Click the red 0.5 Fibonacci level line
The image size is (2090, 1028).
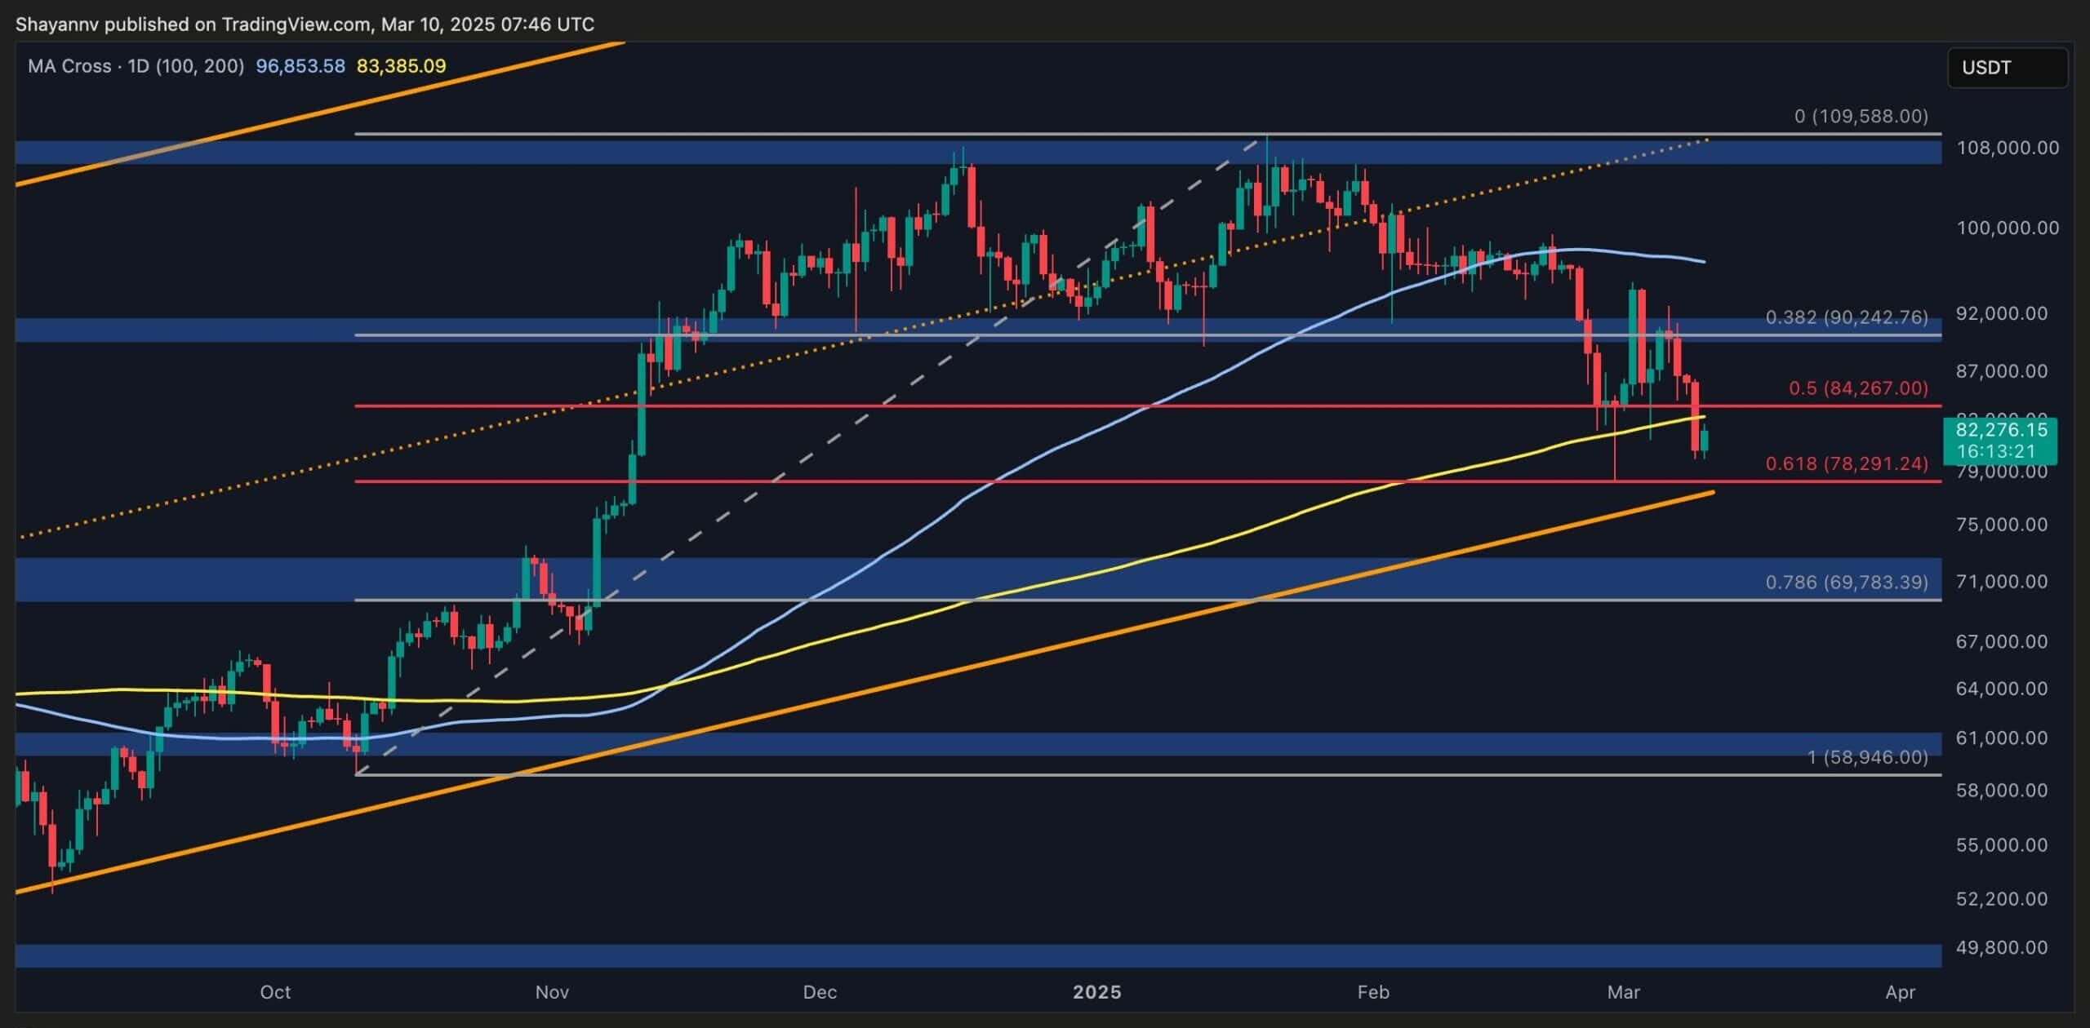pyautogui.click(x=1147, y=406)
